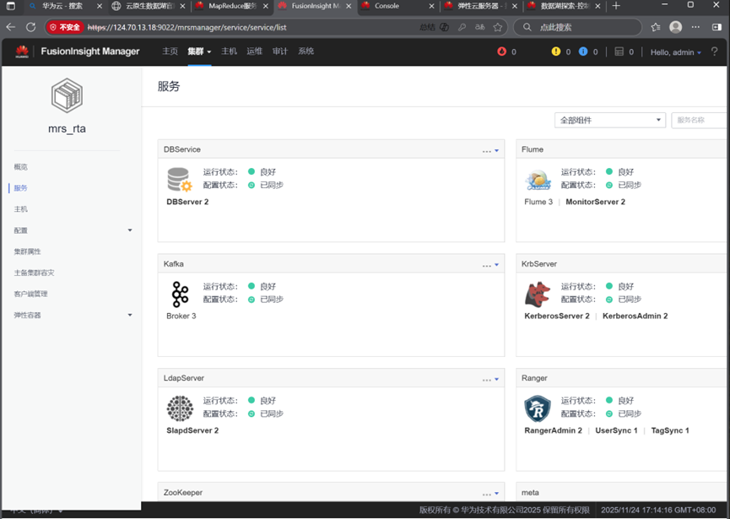Open the Kafka title link
The width and height of the screenshot is (730, 519).
point(174,264)
